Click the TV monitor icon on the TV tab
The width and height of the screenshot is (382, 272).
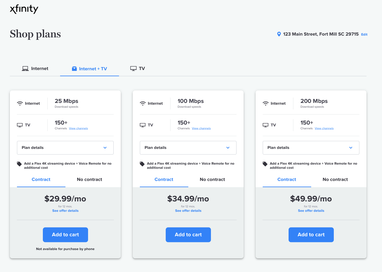point(133,69)
